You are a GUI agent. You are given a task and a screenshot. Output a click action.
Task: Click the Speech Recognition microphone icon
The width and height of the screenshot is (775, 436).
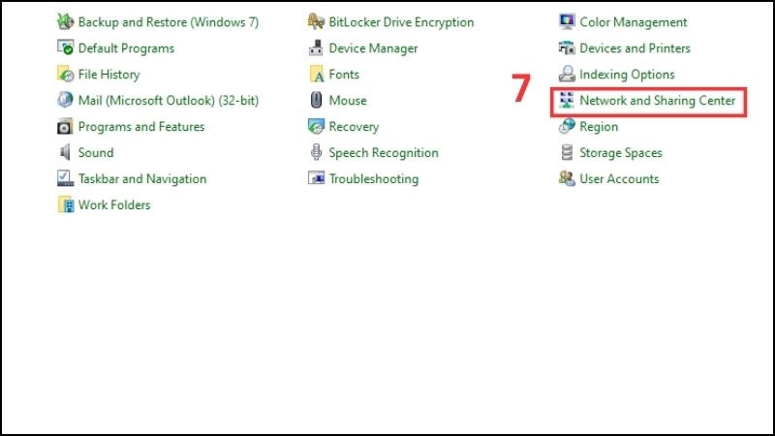coord(316,152)
